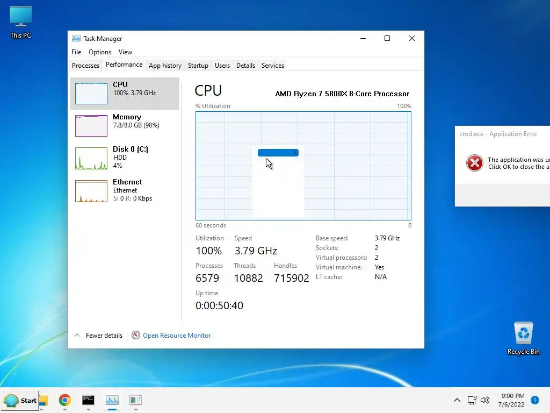550x413 pixels.
Task: Open the Details tab
Action: 245,65
